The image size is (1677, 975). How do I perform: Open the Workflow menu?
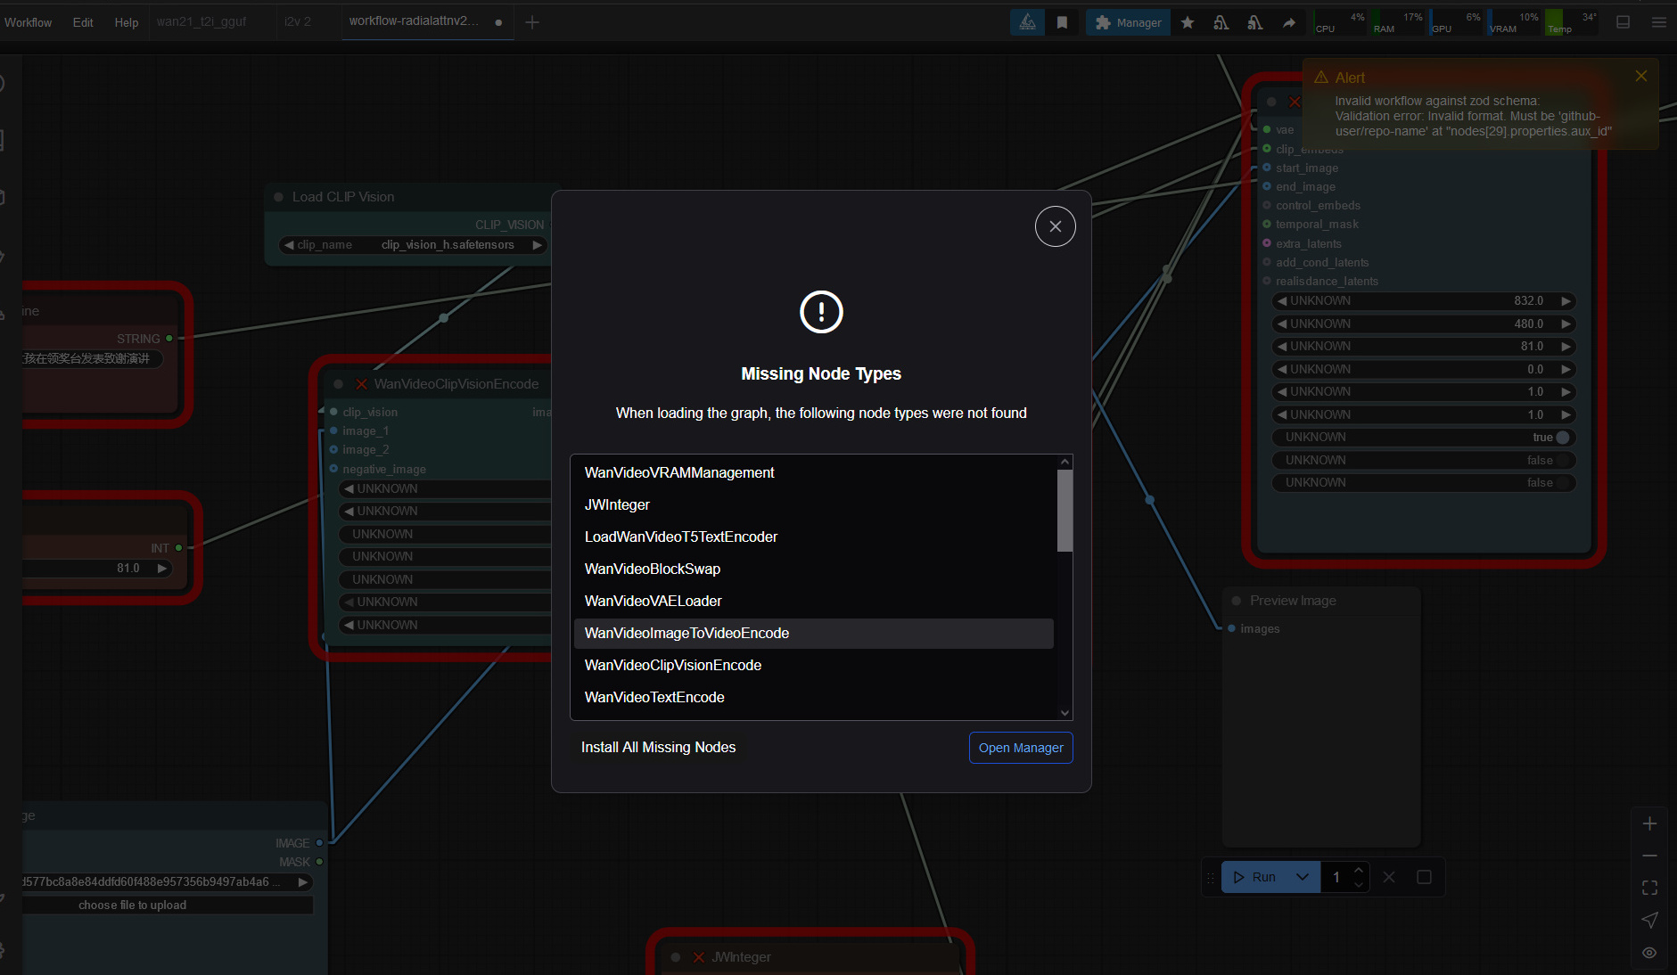click(x=29, y=22)
